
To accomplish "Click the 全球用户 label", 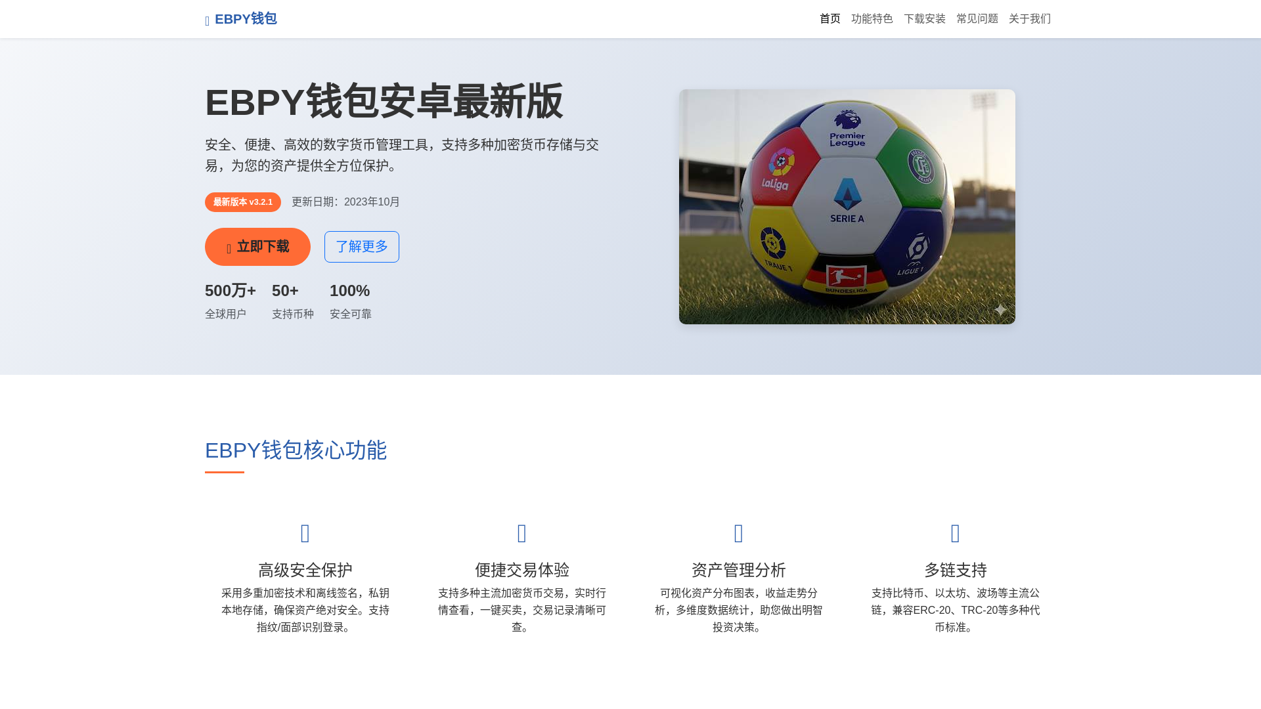I will click(225, 314).
